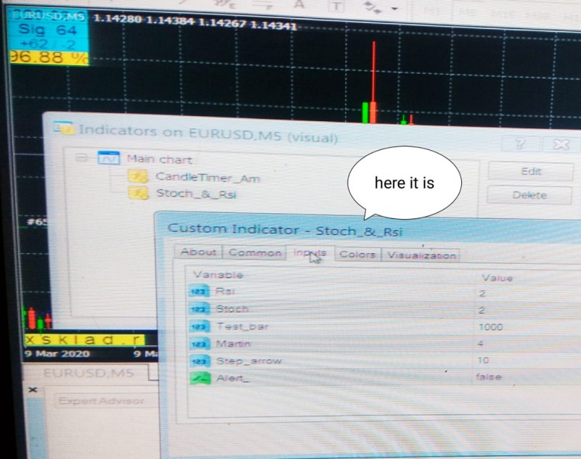Select Stoch_&_Rsi indicator in the list
Viewport: 581px width, 459px height.
pyautogui.click(x=196, y=194)
